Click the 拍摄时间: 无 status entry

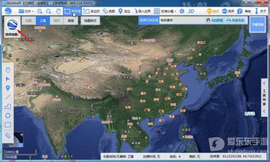(x=152, y=157)
